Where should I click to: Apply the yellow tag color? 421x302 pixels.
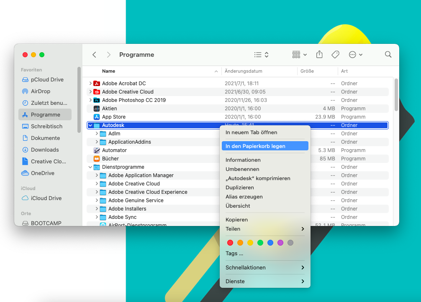pos(250,243)
